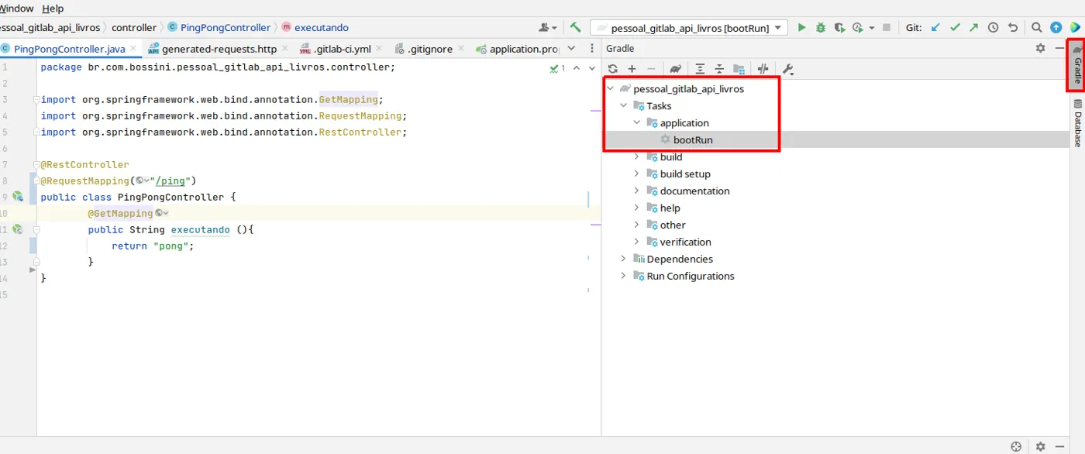Switch to .gitlab-ci.yml tab
Viewport: 1085px width, 454px height.
pos(342,49)
